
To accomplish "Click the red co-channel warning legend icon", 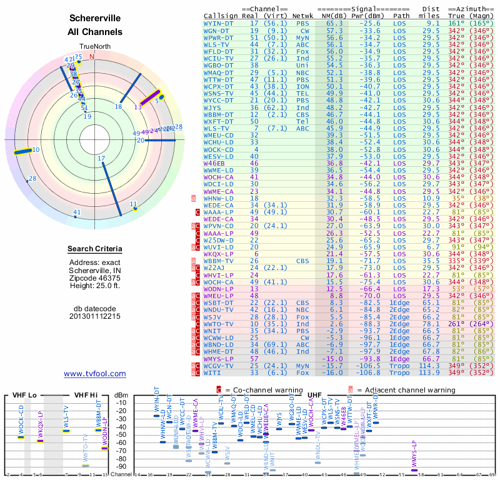I will 219,390.
